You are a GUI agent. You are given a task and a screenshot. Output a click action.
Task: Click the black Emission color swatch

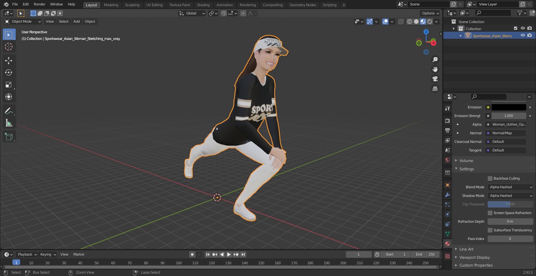pyautogui.click(x=509, y=107)
